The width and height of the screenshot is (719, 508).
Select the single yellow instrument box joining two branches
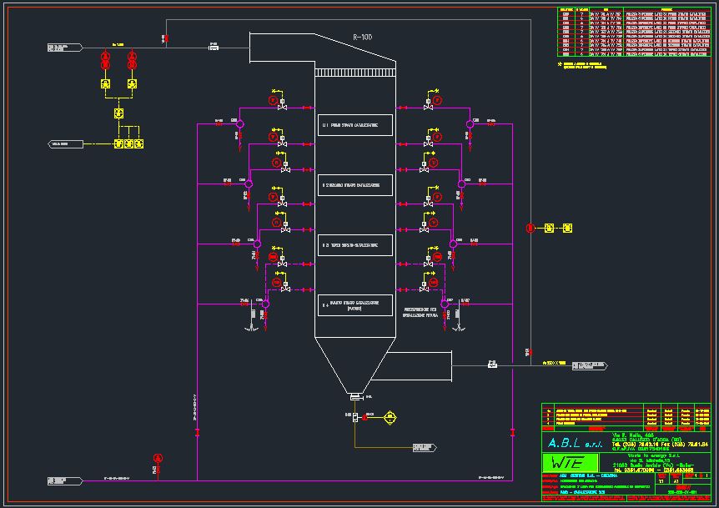(x=118, y=113)
